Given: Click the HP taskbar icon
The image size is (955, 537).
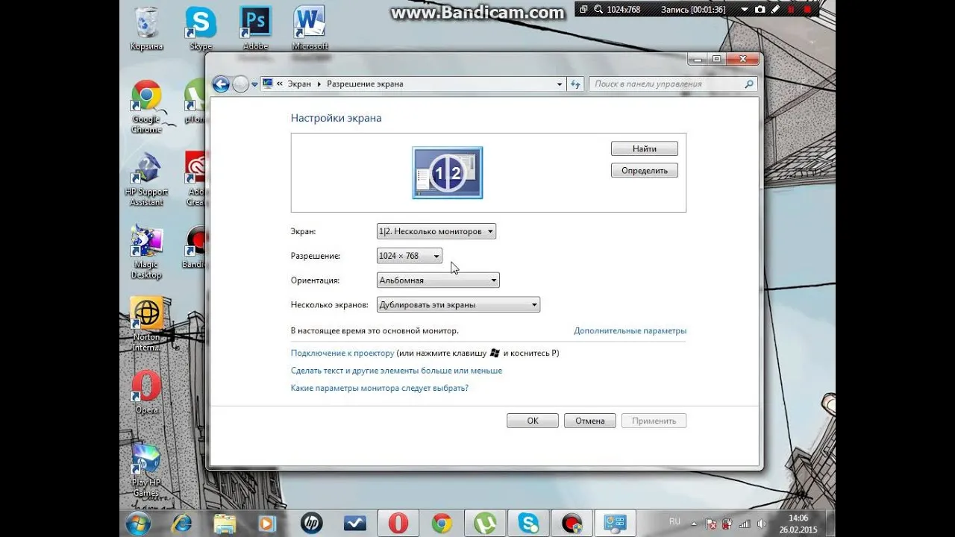Looking at the screenshot, I should [312, 524].
